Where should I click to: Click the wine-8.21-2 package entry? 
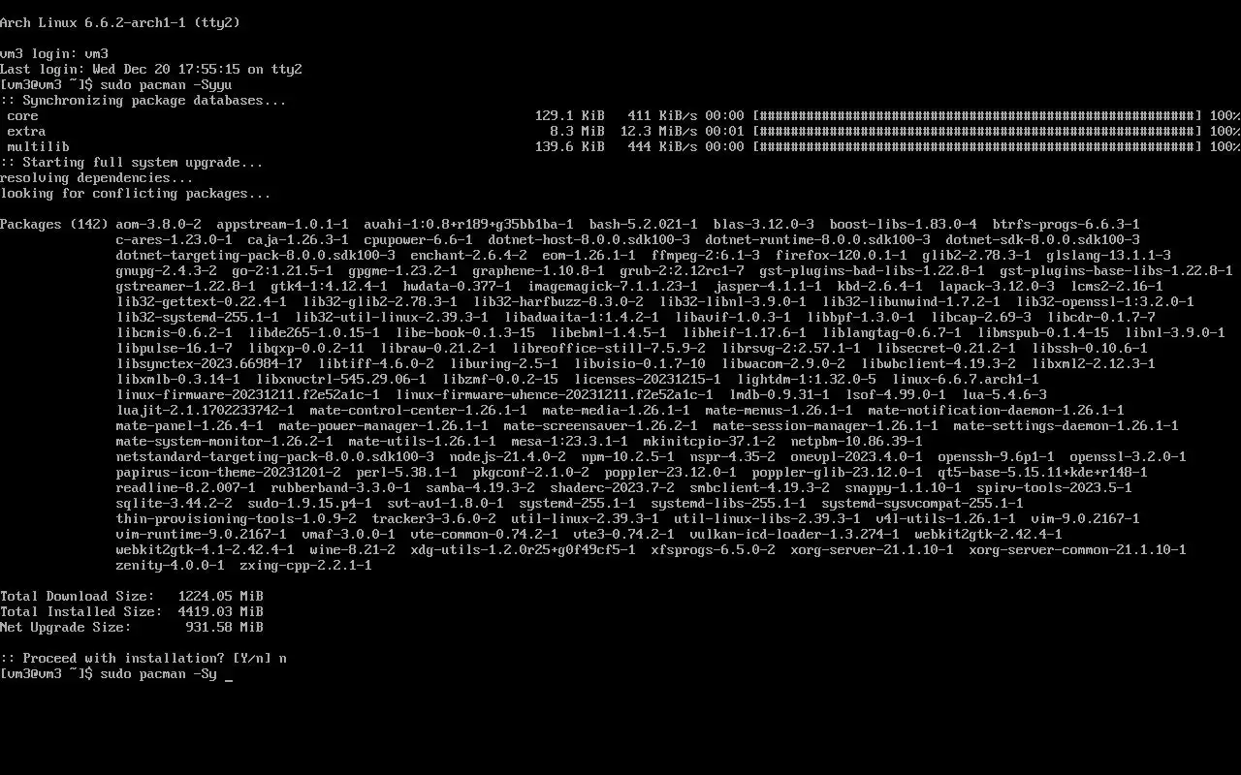point(353,549)
